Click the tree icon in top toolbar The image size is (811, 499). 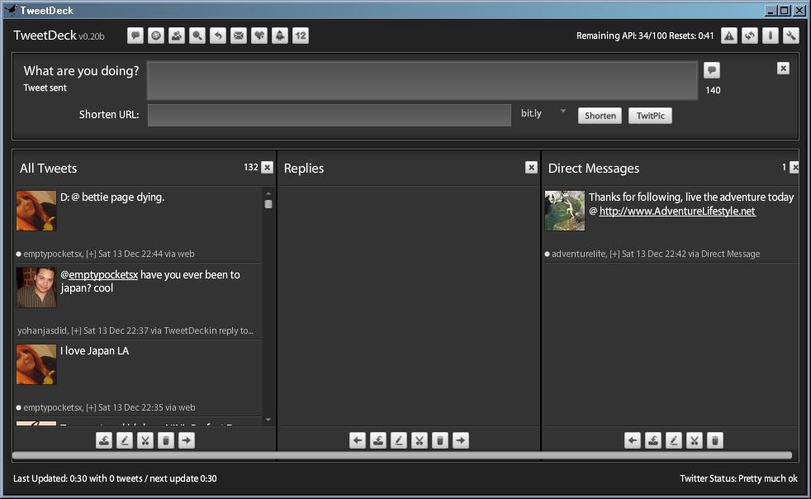pyautogui.click(x=280, y=36)
